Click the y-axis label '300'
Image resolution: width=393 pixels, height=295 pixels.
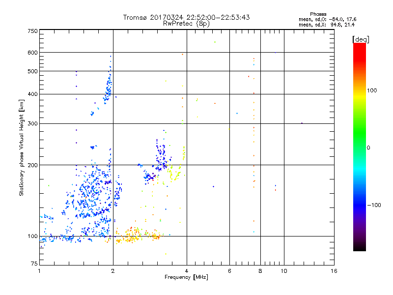pos(33,124)
